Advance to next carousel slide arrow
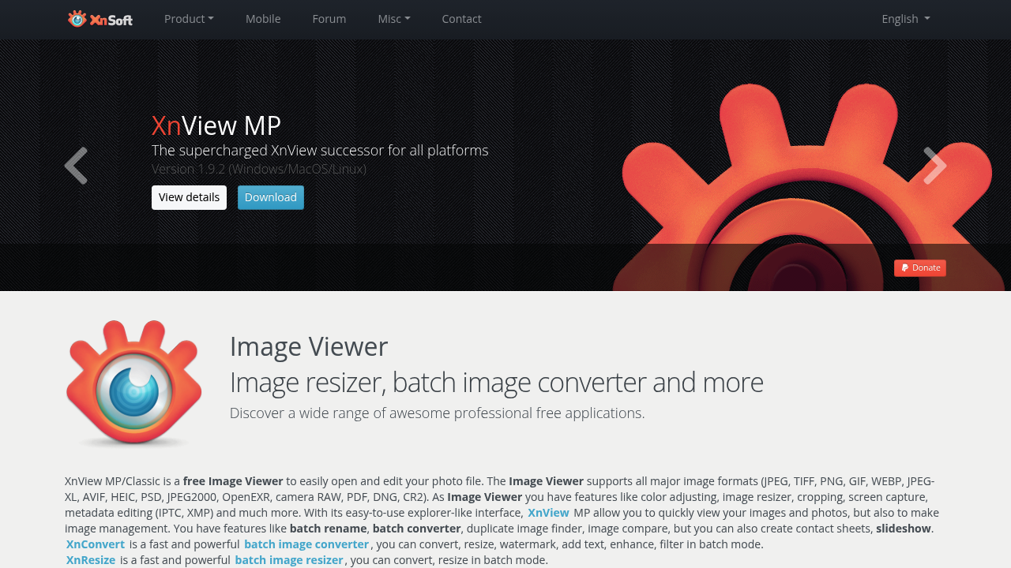The height and width of the screenshot is (568, 1011). [x=935, y=166]
